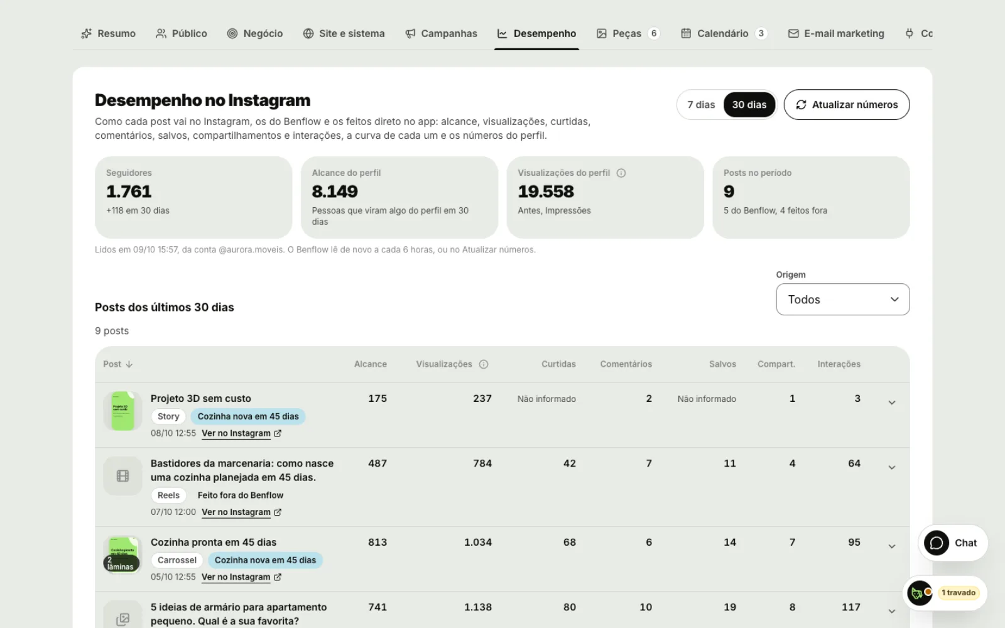Go to Site e sistema tab
This screenshot has height=628, width=1005.
point(344,33)
